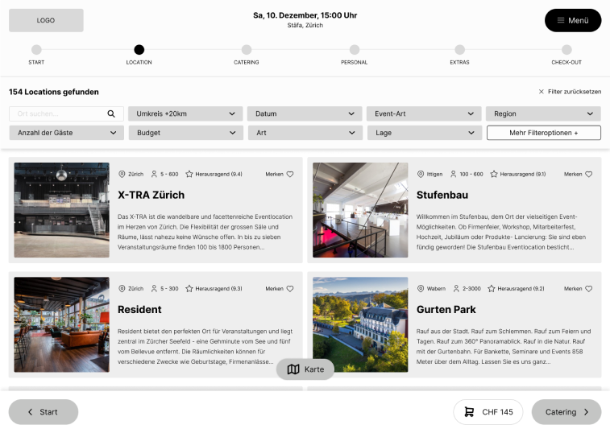Go to the Catering step in progress bar
Image resolution: width=610 pixels, height=433 pixels.
click(x=247, y=50)
